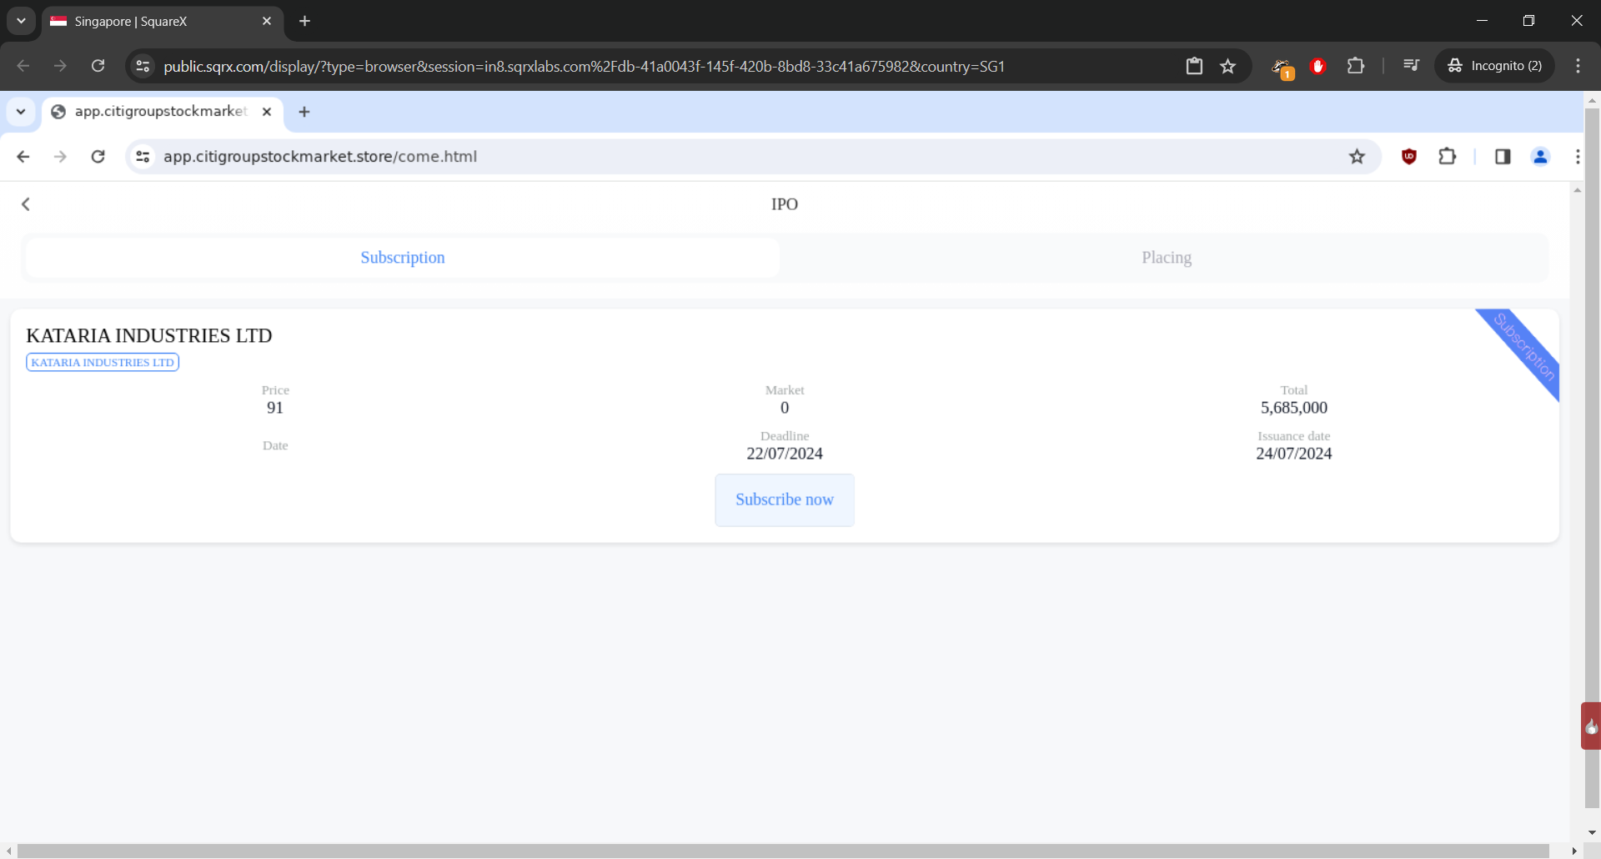Switch to the Placing tab
Screen dimensions: 1601x859
point(1166,258)
